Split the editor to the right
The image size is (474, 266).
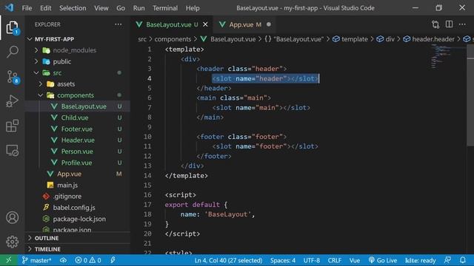[x=449, y=24]
